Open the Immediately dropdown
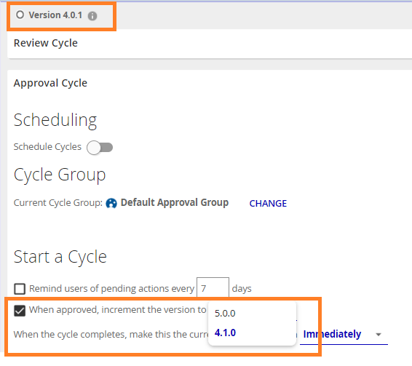This screenshot has height=366, width=412. coord(344,335)
